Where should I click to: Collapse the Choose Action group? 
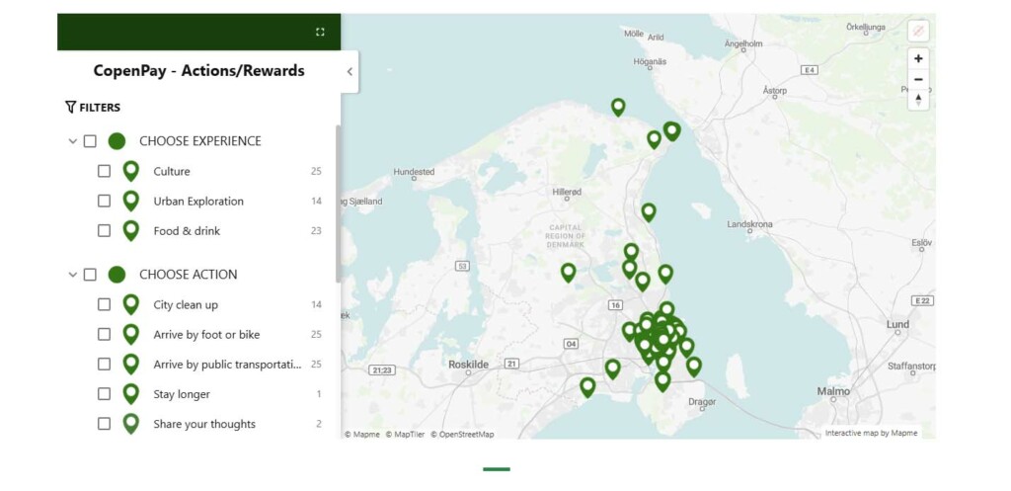click(72, 275)
